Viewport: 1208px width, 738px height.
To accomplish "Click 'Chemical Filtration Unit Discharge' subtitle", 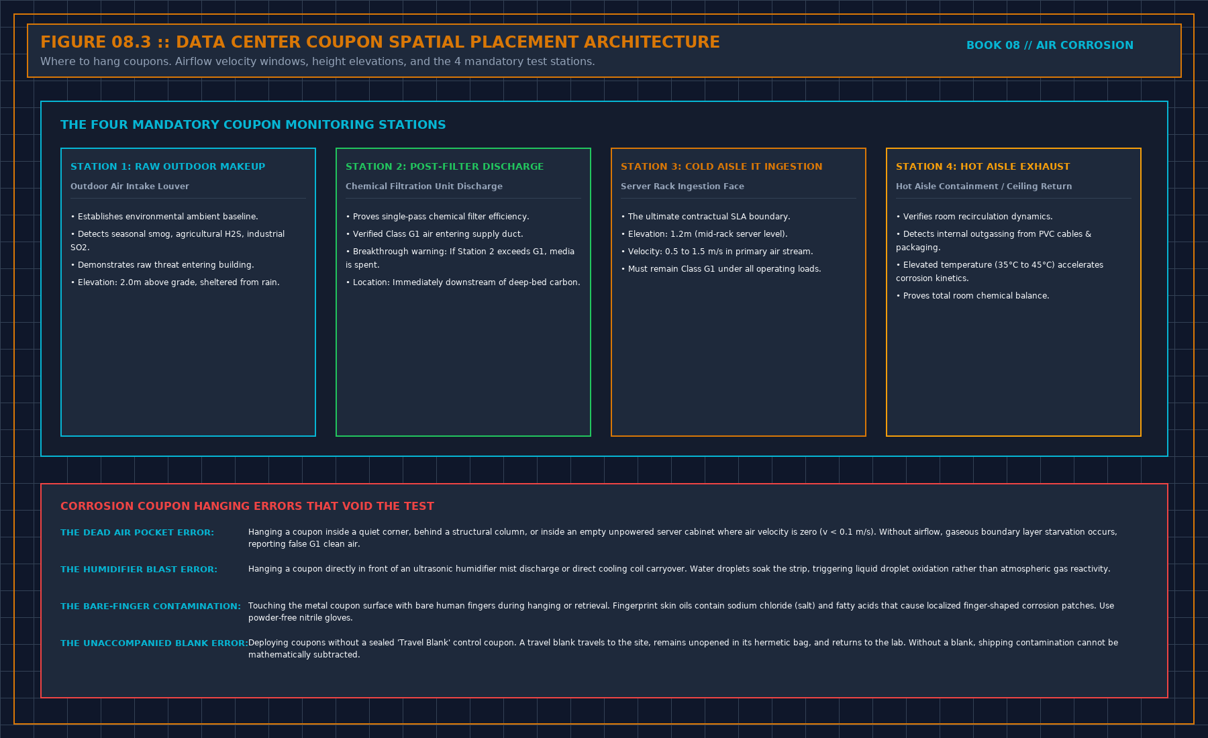I will tap(424, 187).
